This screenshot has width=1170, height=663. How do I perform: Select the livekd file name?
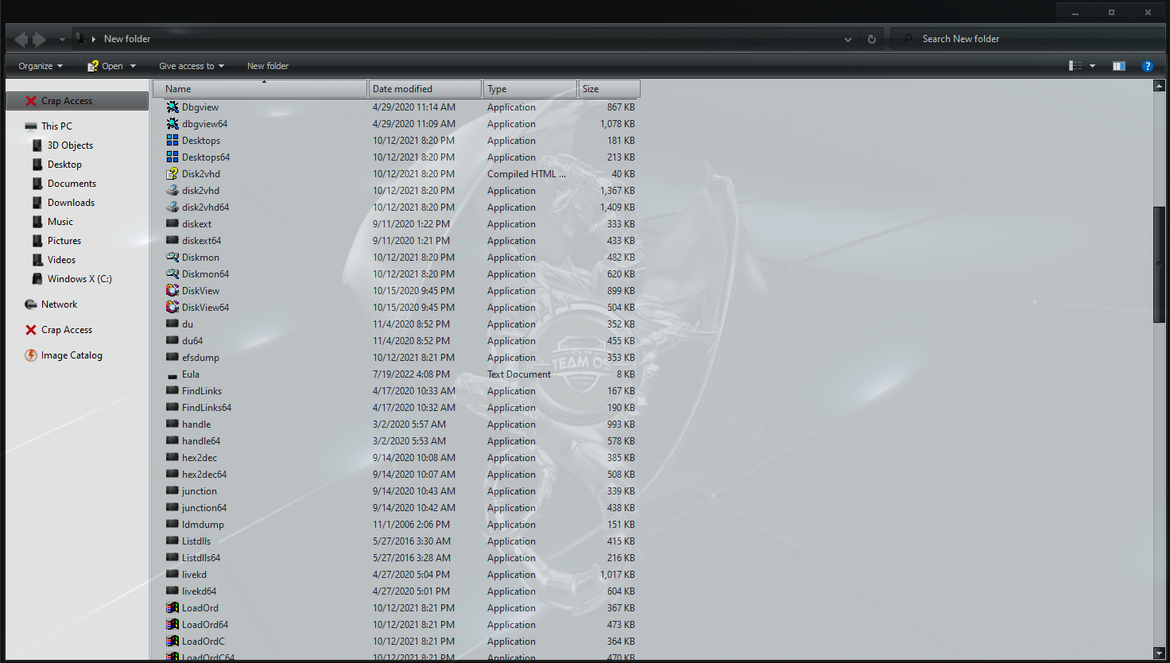[x=194, y=575]
